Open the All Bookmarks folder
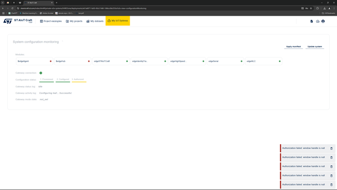 click(329, 13)
